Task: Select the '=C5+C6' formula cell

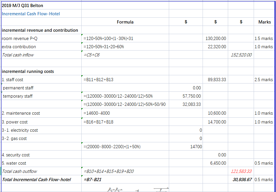Action: [x=92, y=55]
